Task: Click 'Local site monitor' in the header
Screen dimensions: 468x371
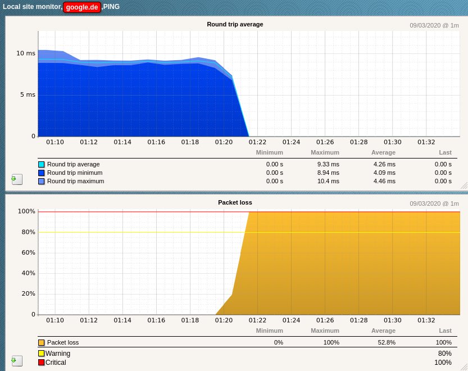Action: (x=31, y=7)
